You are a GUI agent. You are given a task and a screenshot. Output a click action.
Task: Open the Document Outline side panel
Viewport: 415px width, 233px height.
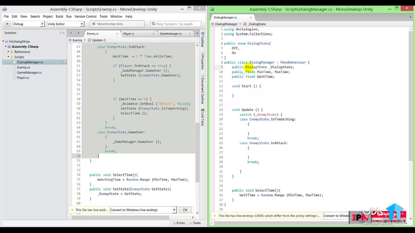coord(203,91)
